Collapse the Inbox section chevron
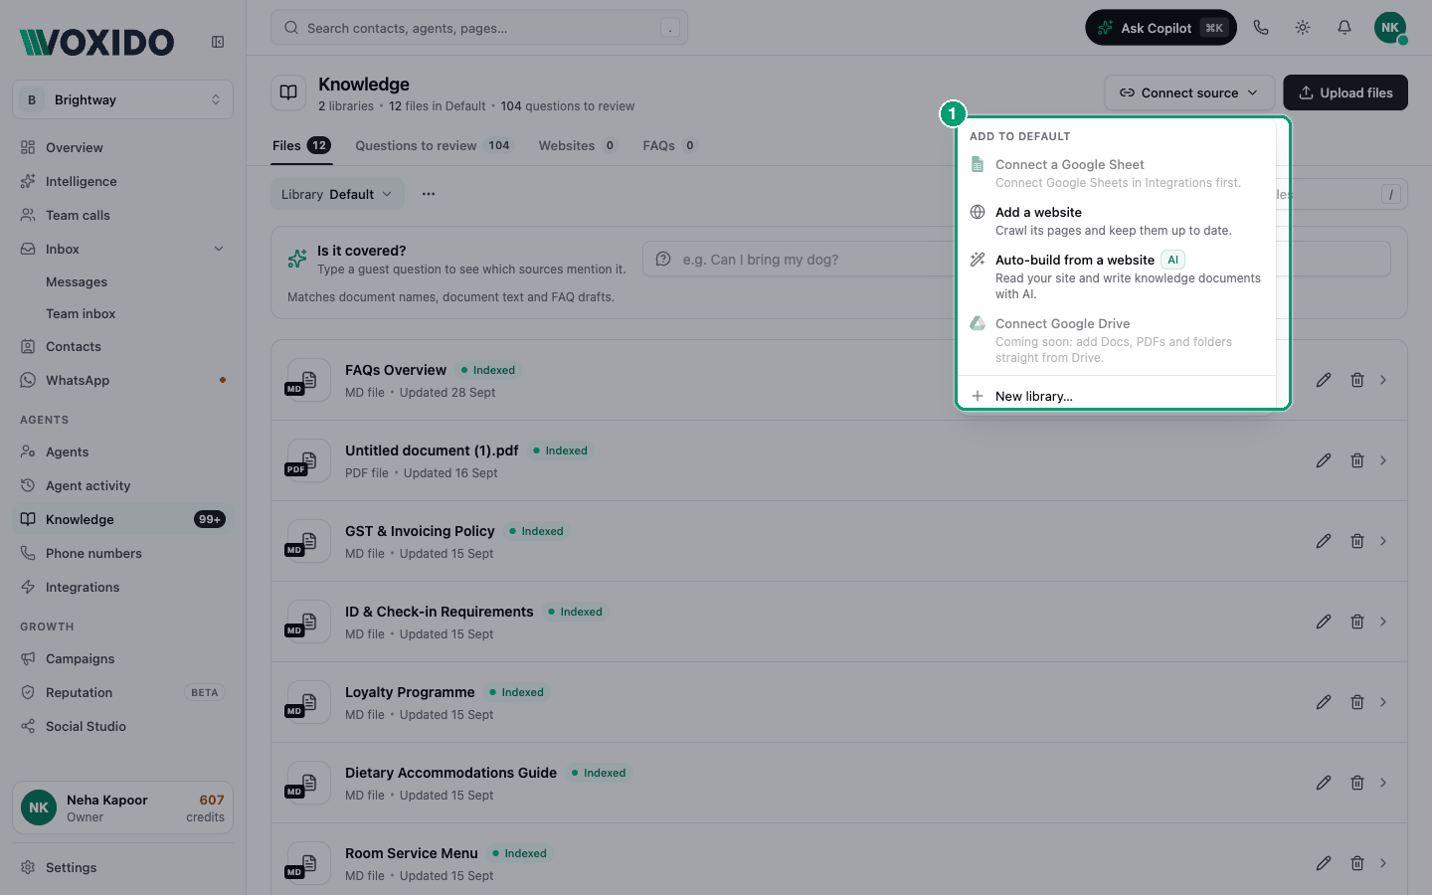Viewport: 1432px width, 895px height. pos(219,249)
